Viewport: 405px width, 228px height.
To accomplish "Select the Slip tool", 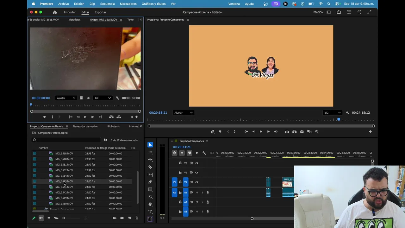I will tap(150, 174).
